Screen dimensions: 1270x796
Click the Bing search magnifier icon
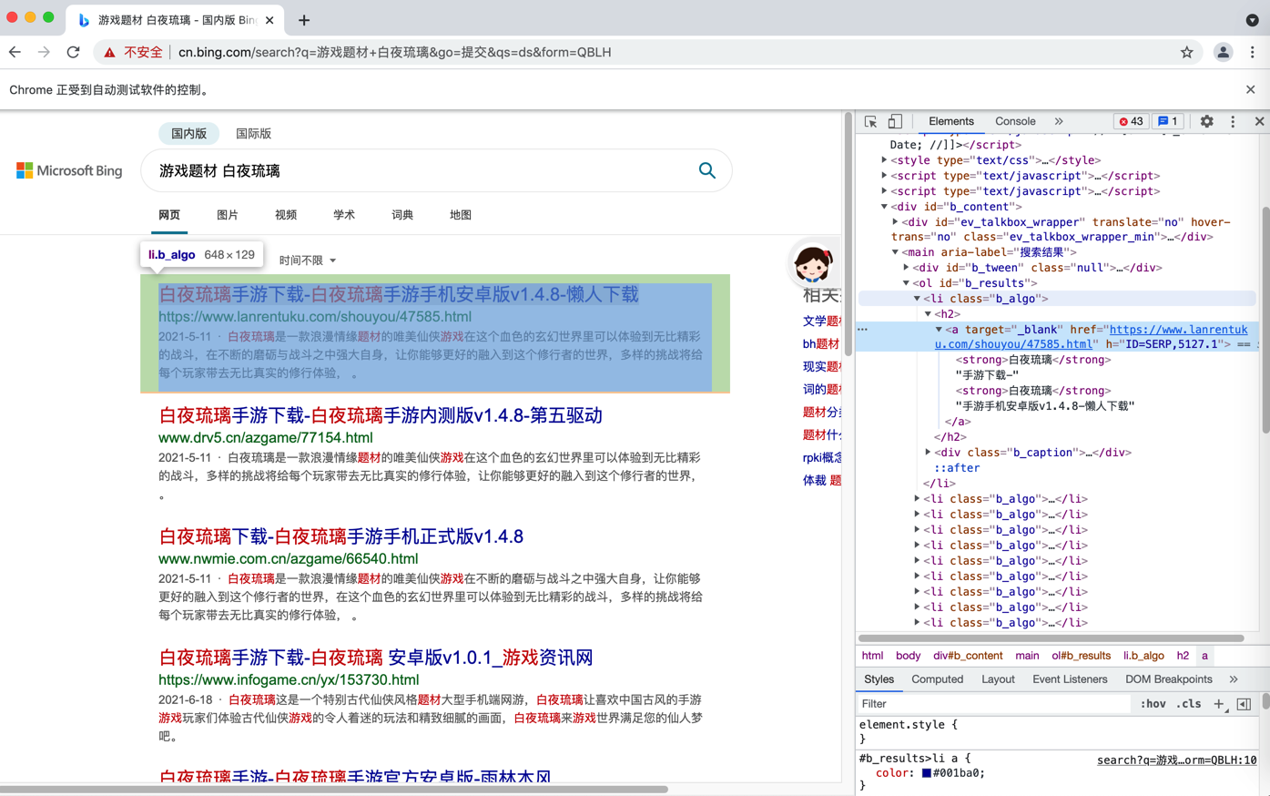coord(706,170)
